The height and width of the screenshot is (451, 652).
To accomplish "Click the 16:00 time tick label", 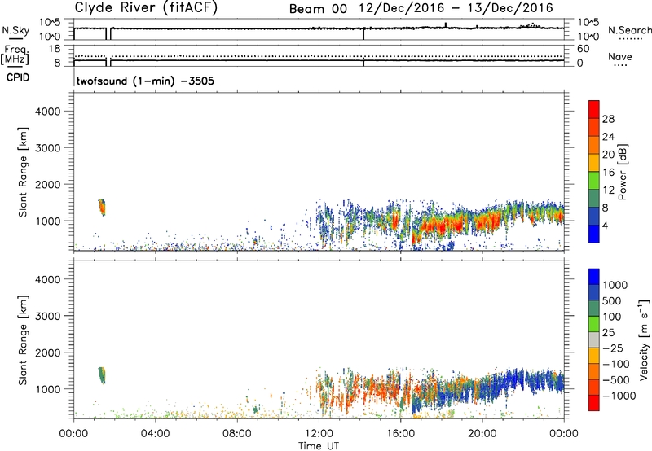I will click(400, 434).
